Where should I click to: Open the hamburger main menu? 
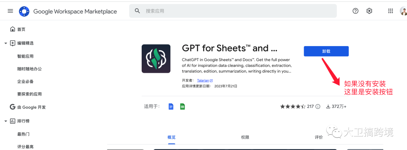[11, 11]
